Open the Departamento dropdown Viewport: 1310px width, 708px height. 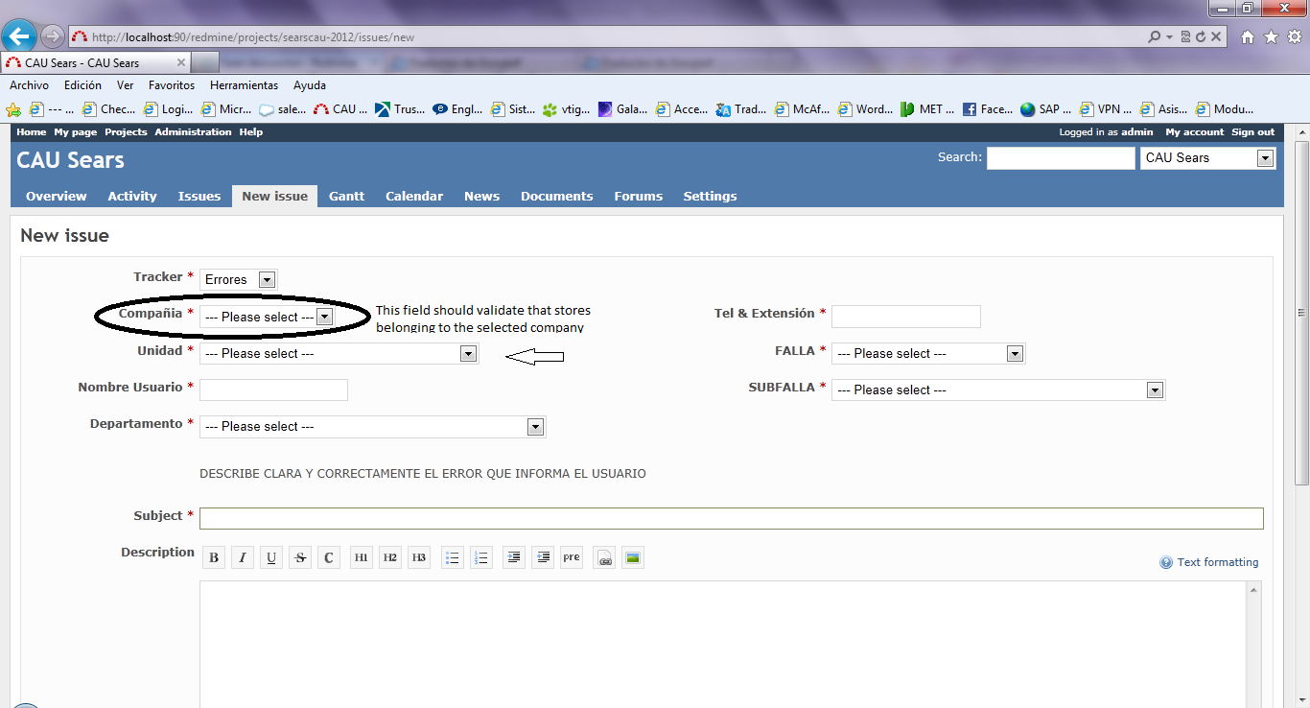(x=372, y=426)
